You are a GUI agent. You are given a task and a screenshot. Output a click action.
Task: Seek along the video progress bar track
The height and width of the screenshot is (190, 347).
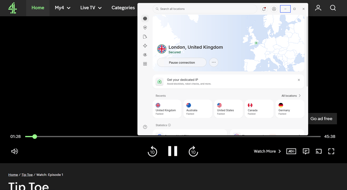click(172, 137)
